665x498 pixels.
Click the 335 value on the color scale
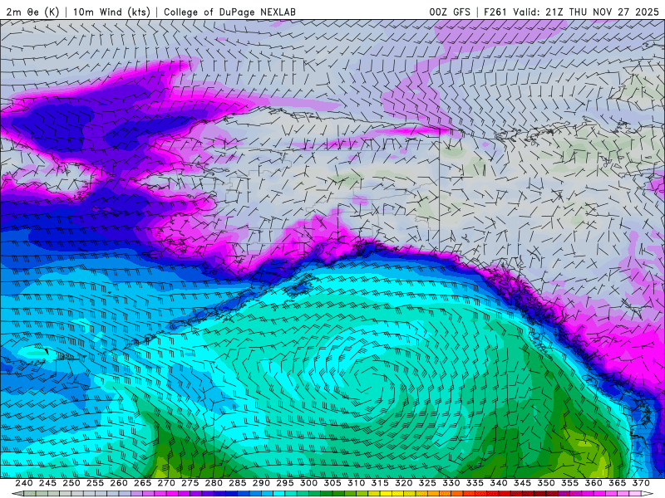(x=475, y=483)
